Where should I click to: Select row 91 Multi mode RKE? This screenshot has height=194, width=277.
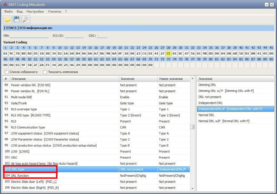pyautogui.click(x=96, y=97)
